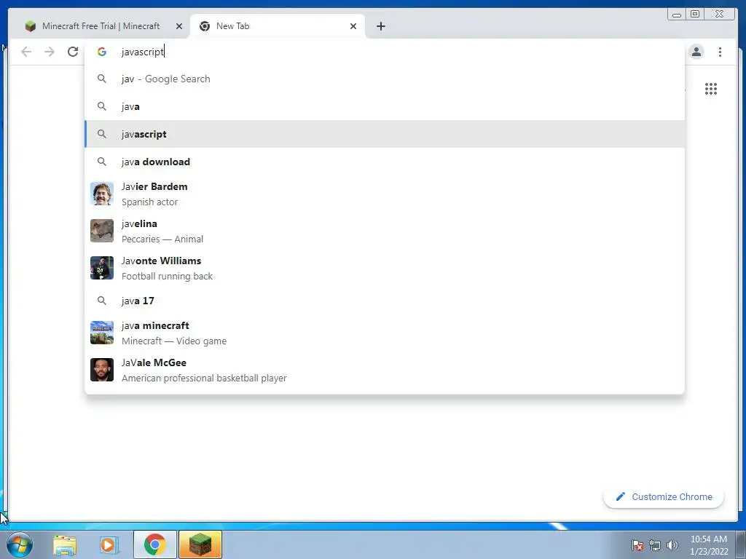Select the highlighted 'javascript' suggestion
Screen dimensions: 746x559
tap(385, 134)
